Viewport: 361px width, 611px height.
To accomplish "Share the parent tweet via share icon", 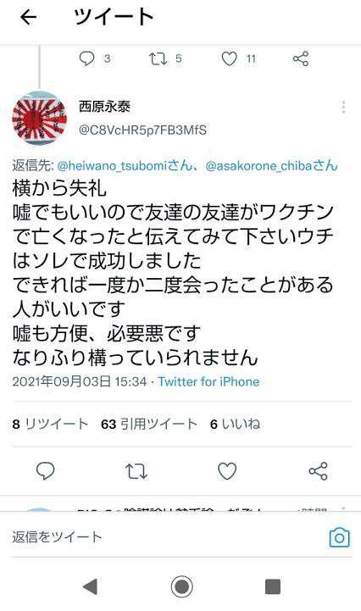I will (x=301, y=58).
